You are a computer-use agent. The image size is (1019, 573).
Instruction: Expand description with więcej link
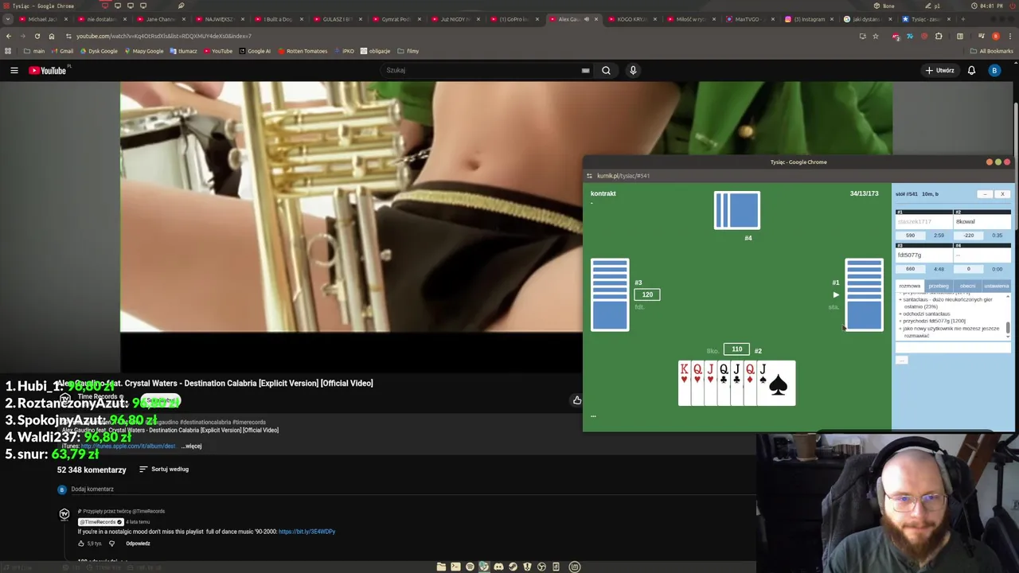coord(193,446)
